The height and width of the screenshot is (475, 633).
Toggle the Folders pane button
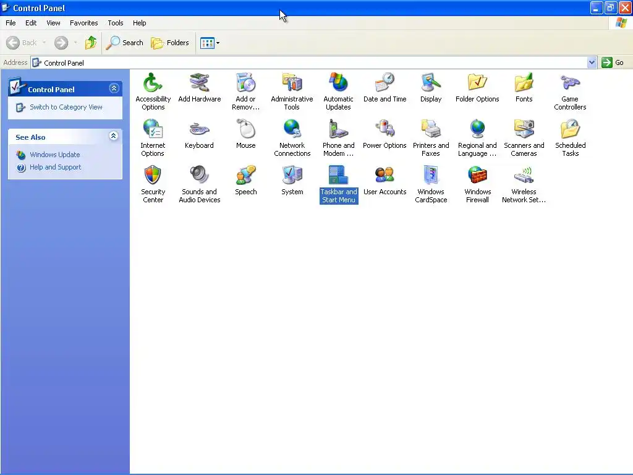(x=170, y=43)
